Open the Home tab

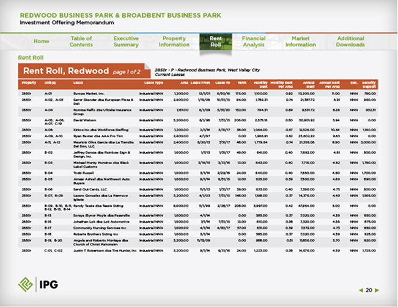pyautogui.click(x=42, y=42)
